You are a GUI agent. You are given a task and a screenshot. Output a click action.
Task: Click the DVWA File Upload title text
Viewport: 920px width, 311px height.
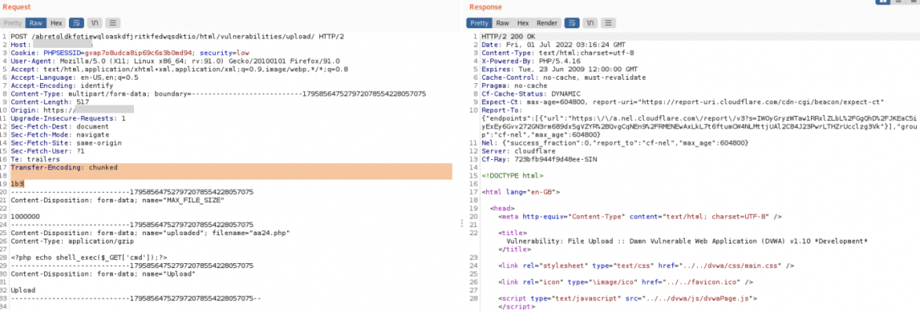(x=687, y=241)
